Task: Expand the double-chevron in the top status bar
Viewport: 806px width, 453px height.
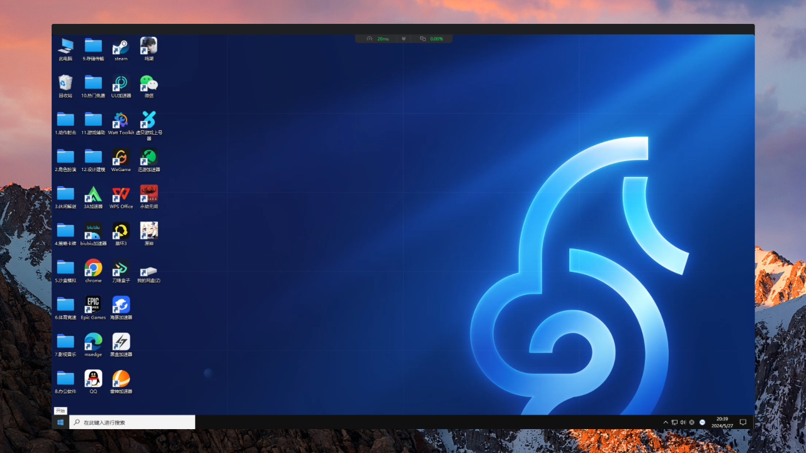Action: [x=404, y=39]
